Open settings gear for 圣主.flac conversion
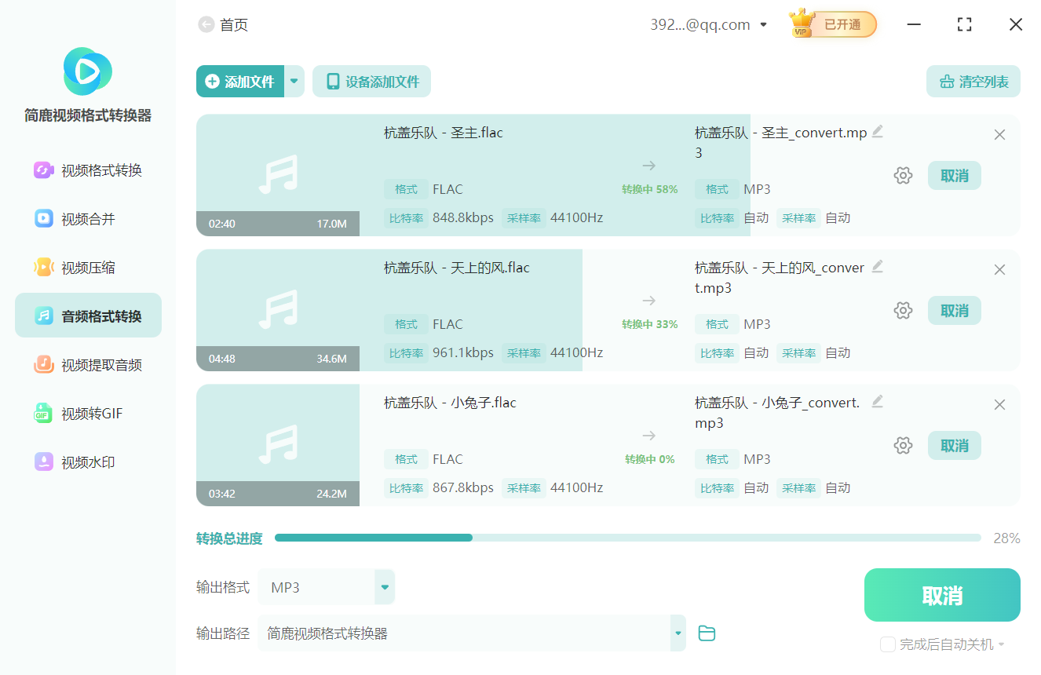1041x675 pixels. [x=903, y=175]
